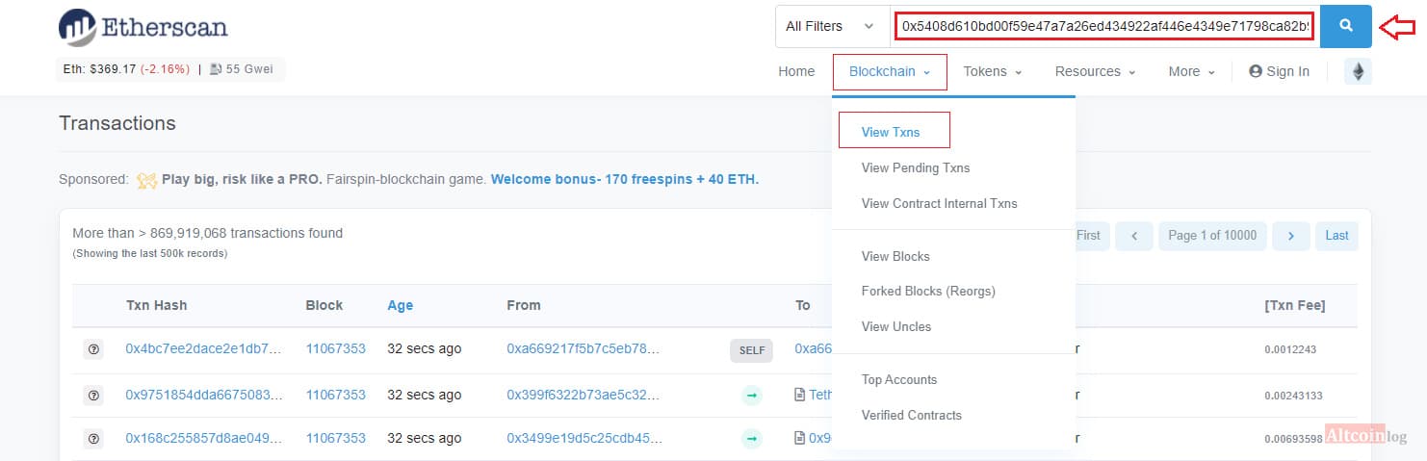Screen dimensions: 1427x461
Task: Click the Age column header
Action: (400, 305)
